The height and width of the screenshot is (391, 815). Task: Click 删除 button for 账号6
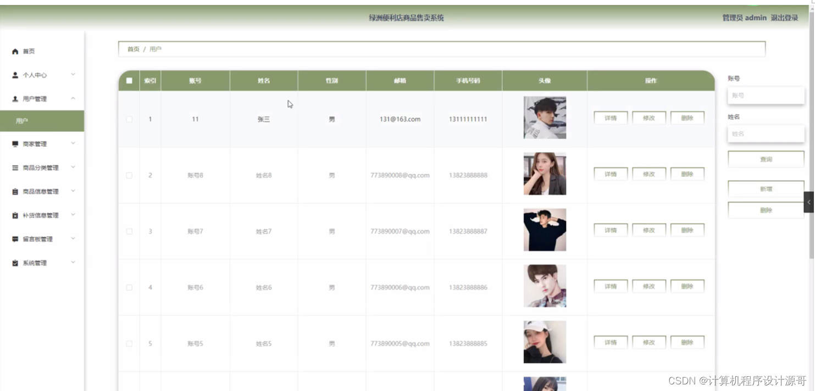[x=688, y=286]
